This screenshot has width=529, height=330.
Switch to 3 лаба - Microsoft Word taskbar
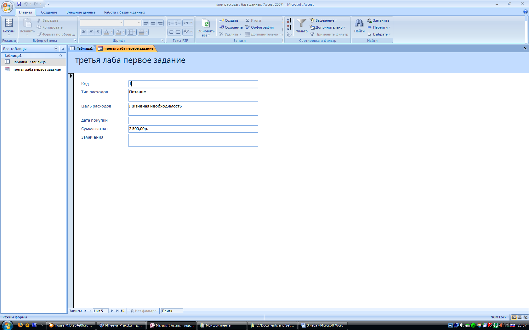(x=323, y=325)
